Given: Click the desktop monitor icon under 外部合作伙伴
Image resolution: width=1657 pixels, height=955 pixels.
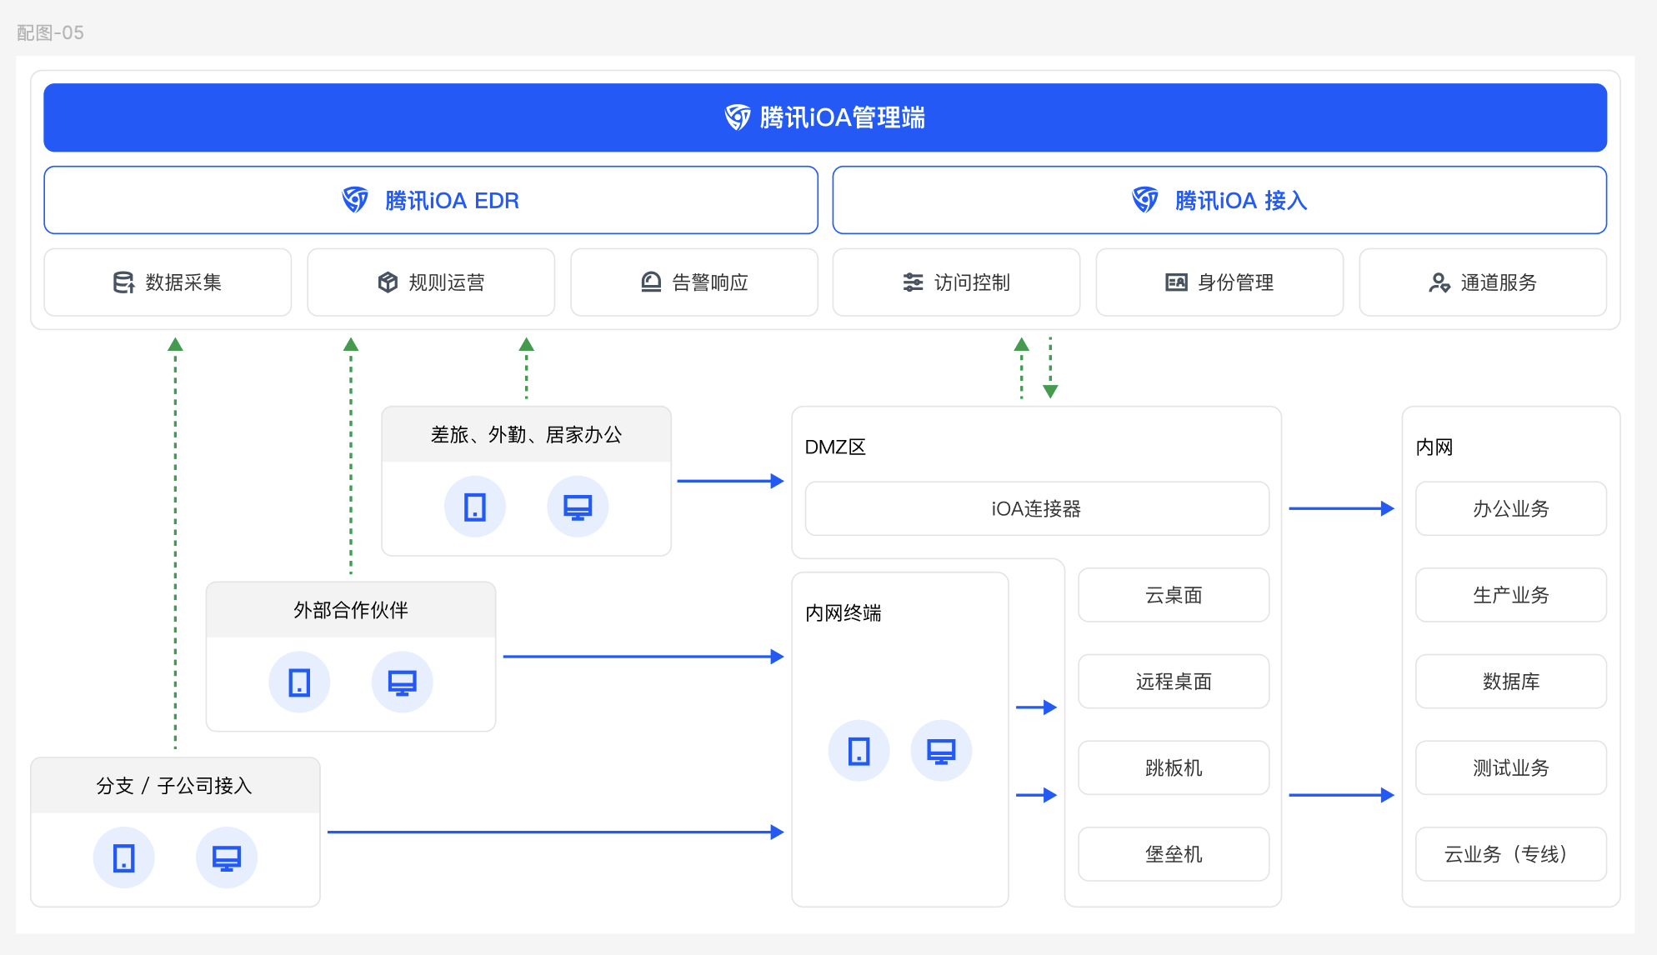Looking at the screenshot, I should (403, 682).
